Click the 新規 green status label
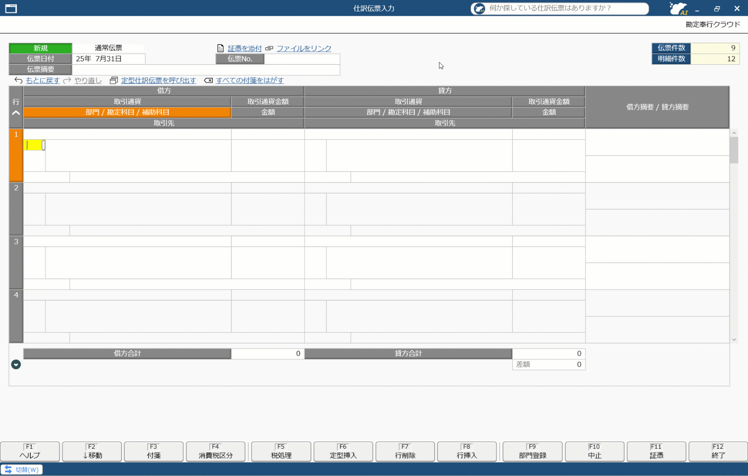748x476 pixels. [41, 48]
